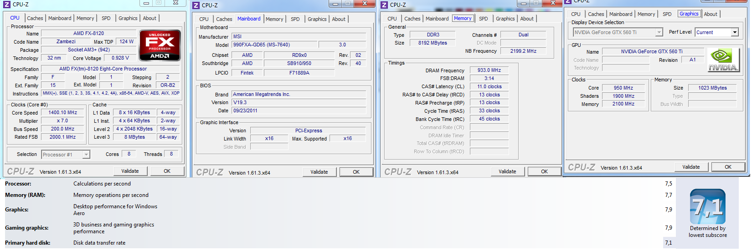Go to Graphics tab in the Memory window

(x=505, y=19)
